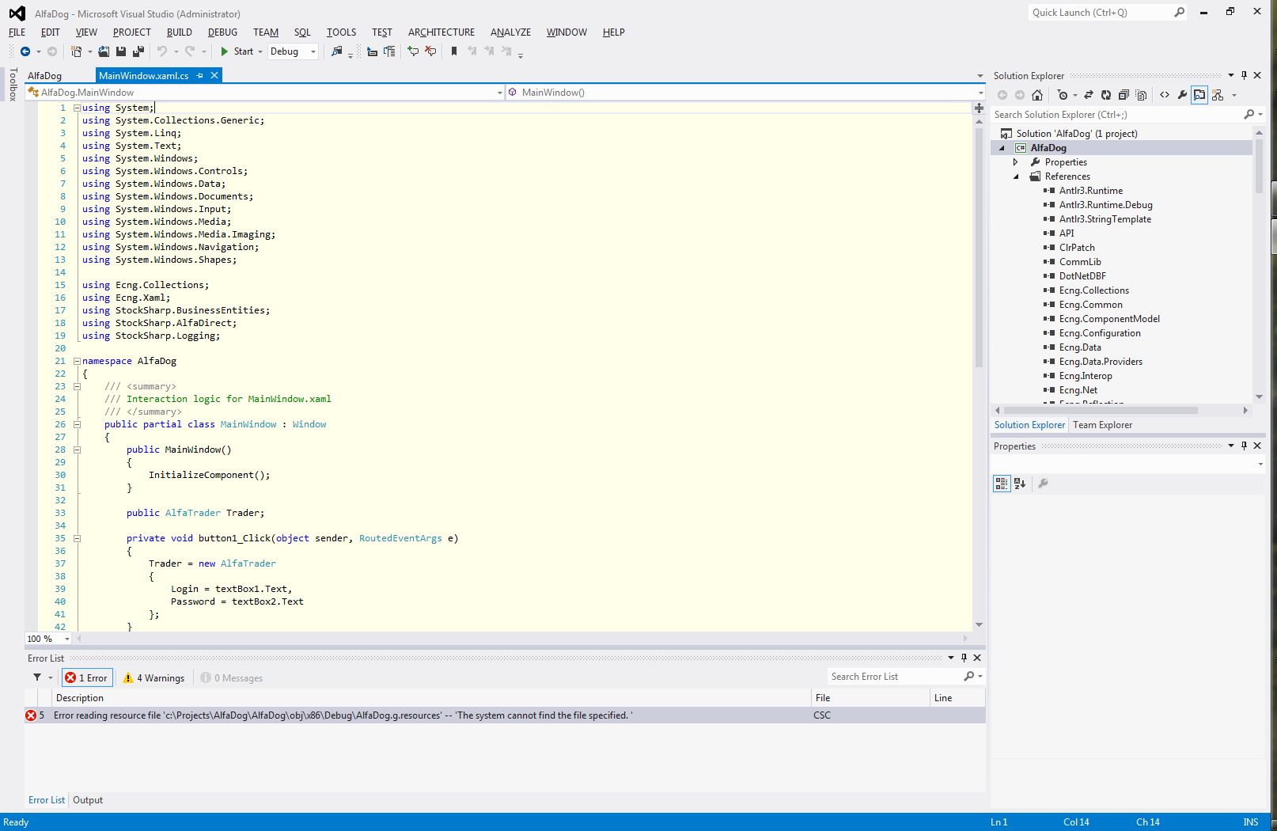Toggle Categorized view in Properties panel
The height and width of the screenshot is (831, 1277).
[1002, 484]
